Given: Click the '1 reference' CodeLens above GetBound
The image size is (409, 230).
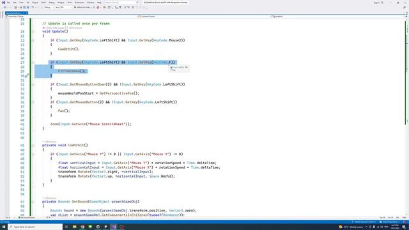Looking at the screenshot, I should [x=49, y=198].
